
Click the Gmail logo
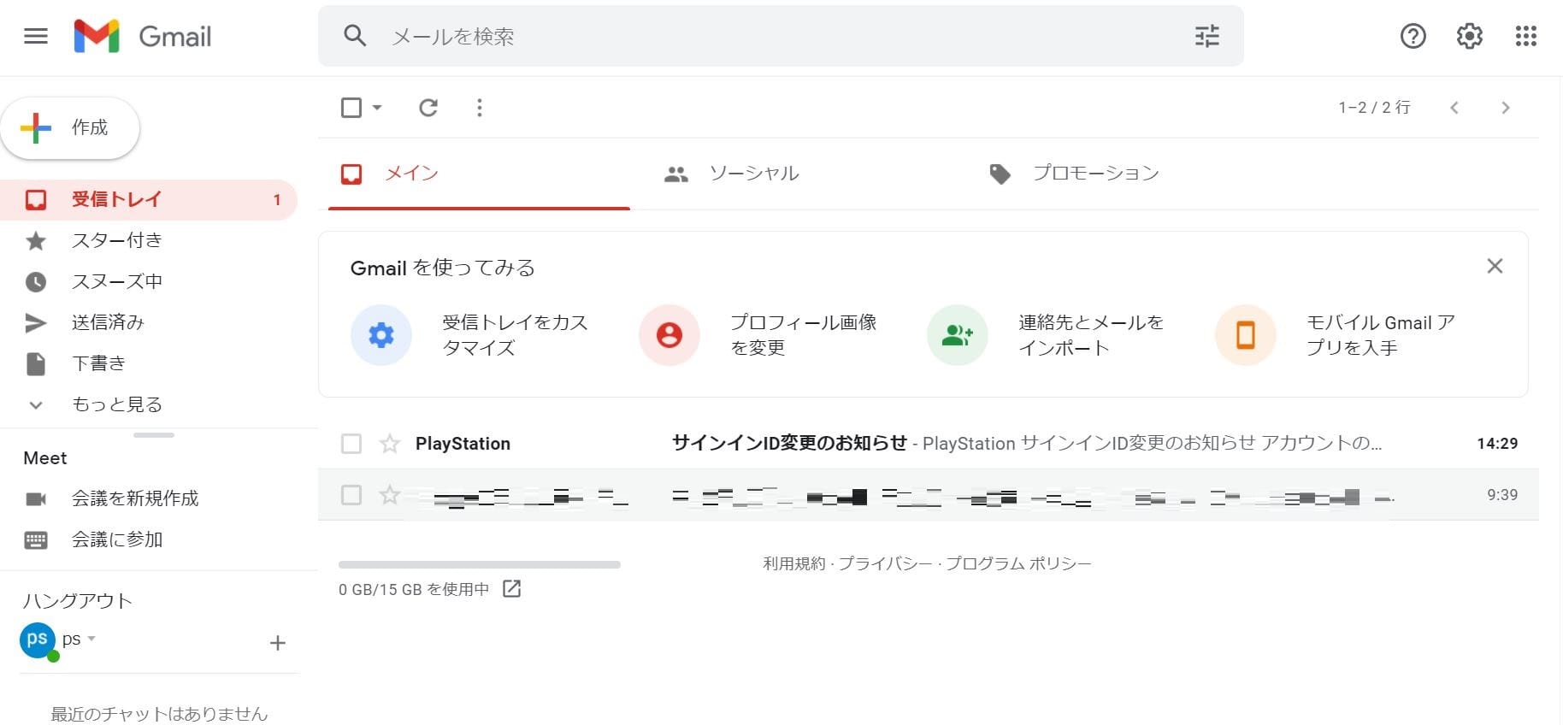tap(143, 36)
